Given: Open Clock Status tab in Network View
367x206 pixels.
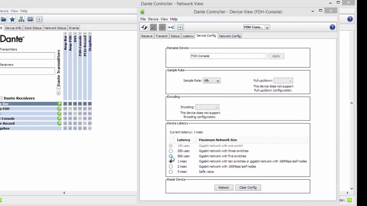Looking at the screenshot, I should [33, 28].
